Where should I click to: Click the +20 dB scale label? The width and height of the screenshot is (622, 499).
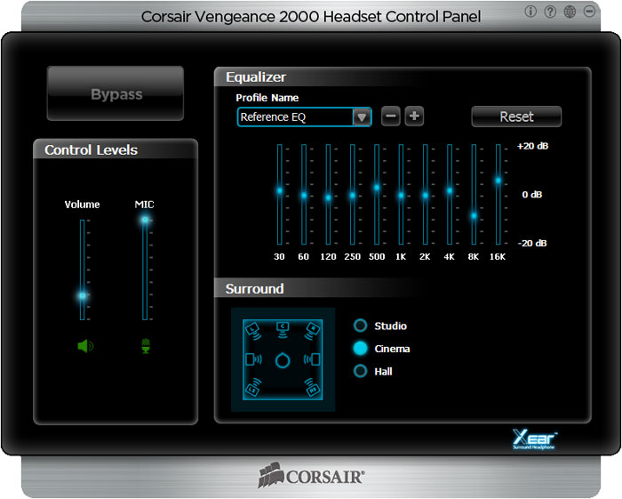click(532, 146)
